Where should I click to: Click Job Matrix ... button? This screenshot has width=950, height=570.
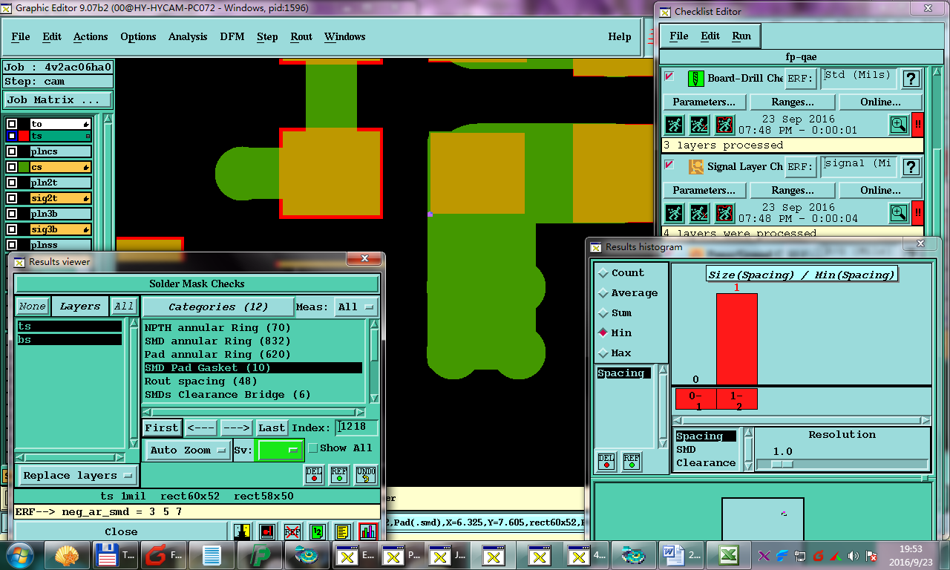click(59, 99)
